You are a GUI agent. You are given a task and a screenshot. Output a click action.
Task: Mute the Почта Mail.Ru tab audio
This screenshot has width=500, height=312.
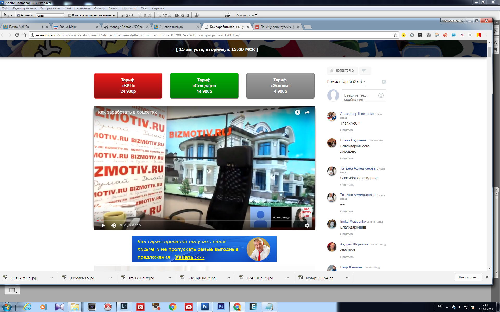click(43, 27)
